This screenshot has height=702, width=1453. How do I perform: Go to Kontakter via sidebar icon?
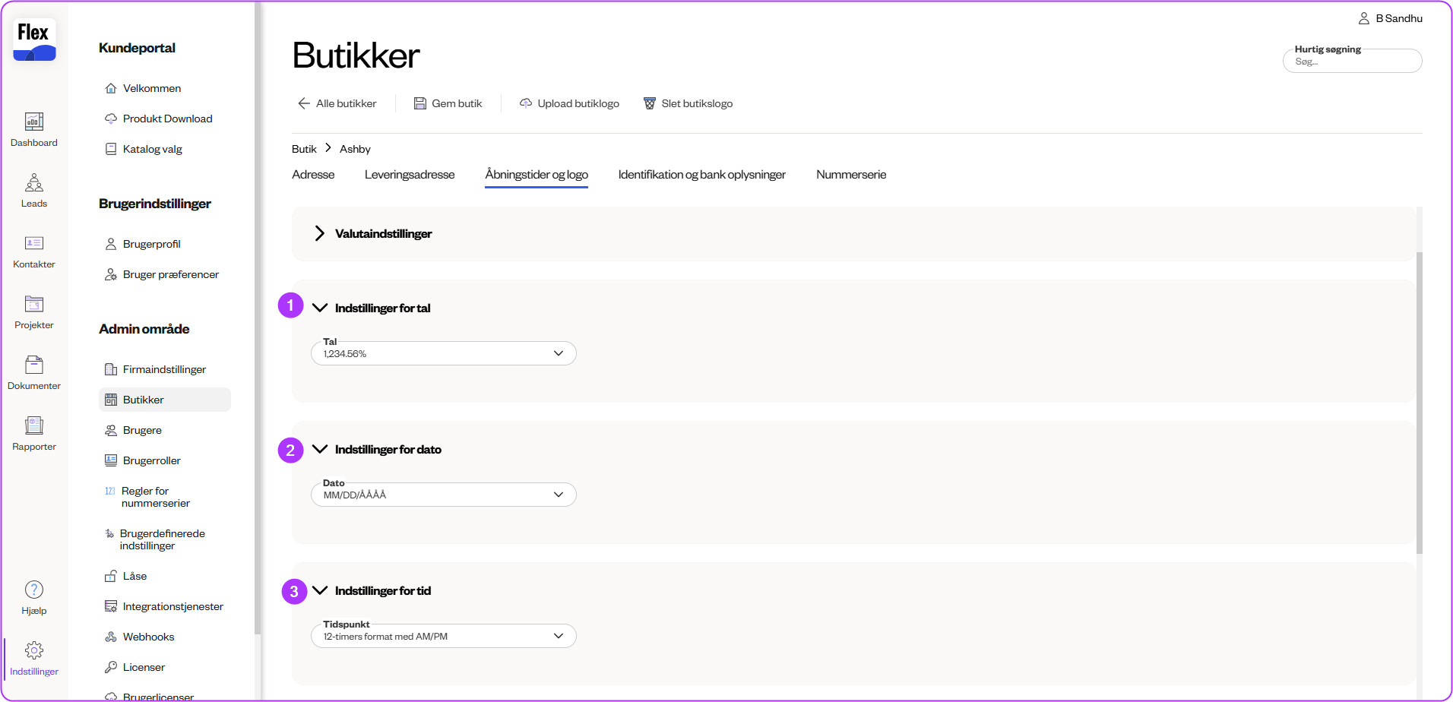34,243
